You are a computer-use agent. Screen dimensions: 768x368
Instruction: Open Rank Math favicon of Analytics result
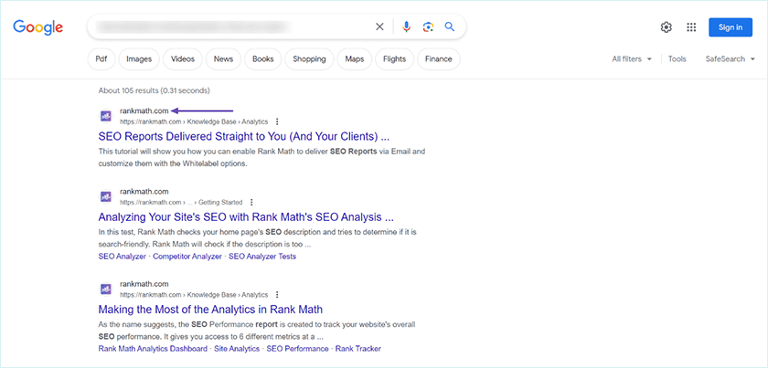tap(106, 289)
